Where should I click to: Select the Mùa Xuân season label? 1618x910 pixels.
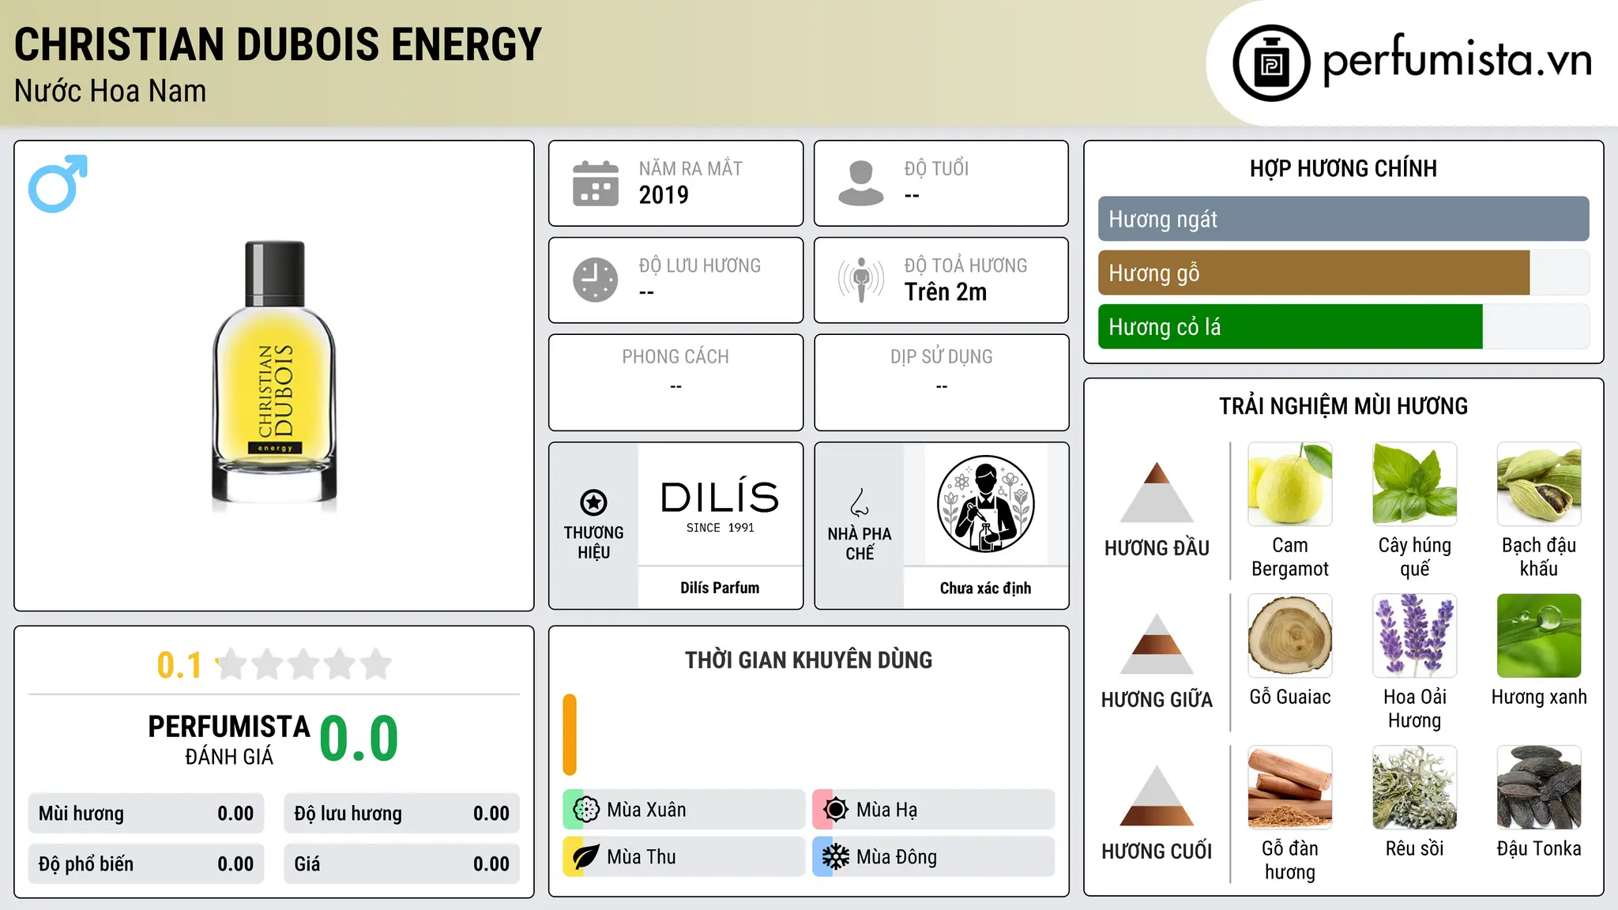(646, 810)
